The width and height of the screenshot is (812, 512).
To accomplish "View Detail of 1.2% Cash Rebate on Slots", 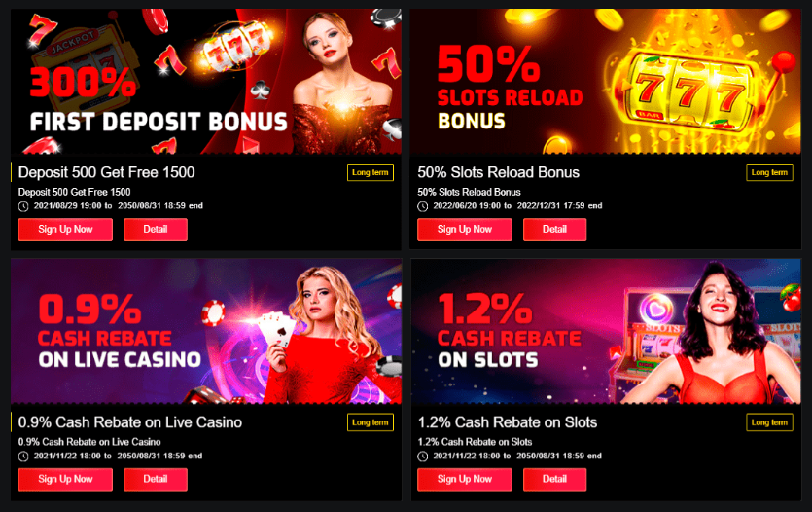I will [554, 479].
